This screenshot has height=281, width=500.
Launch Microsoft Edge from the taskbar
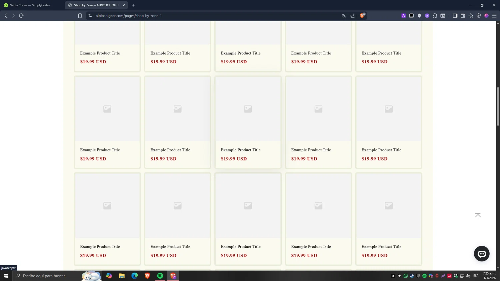pos(135,276)
